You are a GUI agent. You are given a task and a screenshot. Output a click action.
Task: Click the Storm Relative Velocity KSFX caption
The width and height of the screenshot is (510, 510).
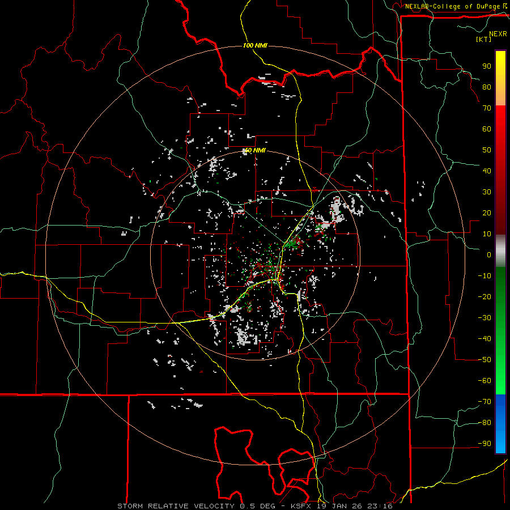point(255,506)
